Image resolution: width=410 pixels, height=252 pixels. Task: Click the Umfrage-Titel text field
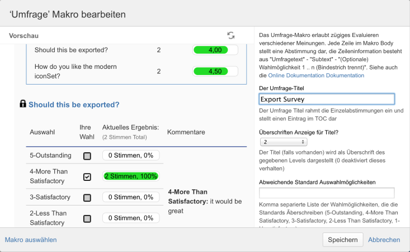327,99
